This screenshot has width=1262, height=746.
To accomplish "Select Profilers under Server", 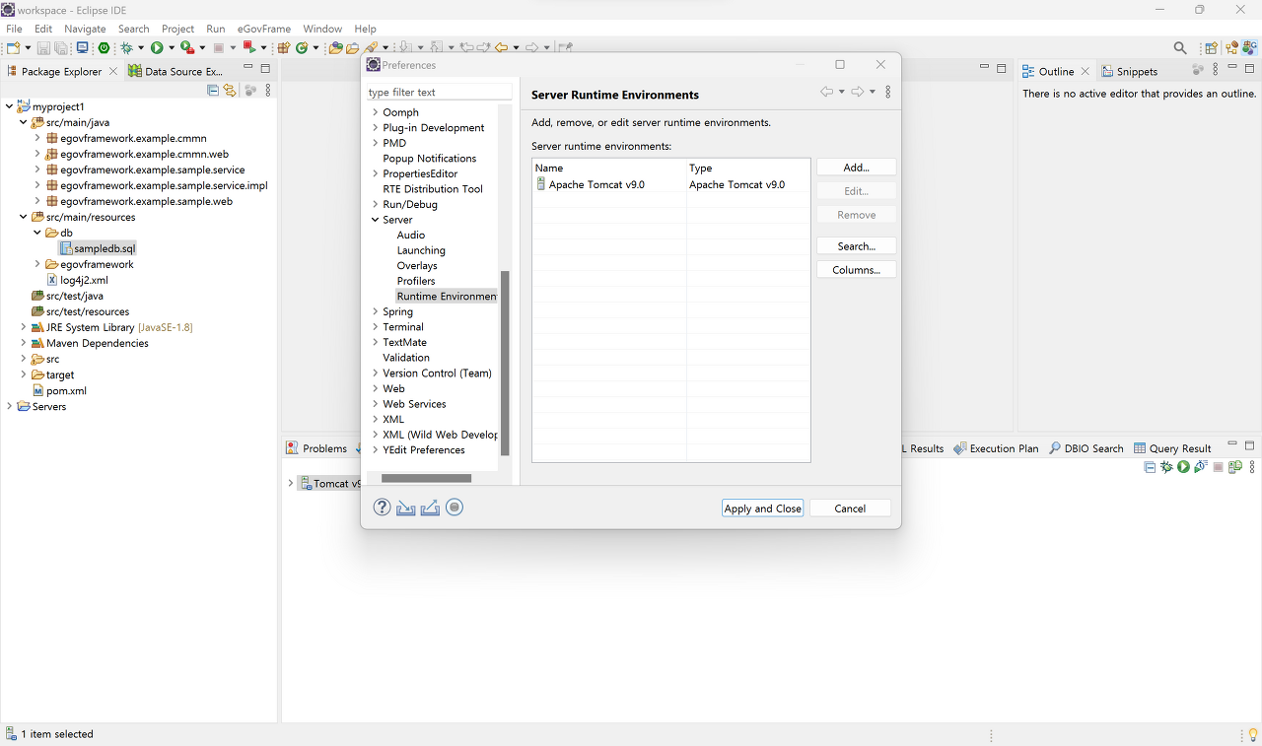I will [416, 281].
